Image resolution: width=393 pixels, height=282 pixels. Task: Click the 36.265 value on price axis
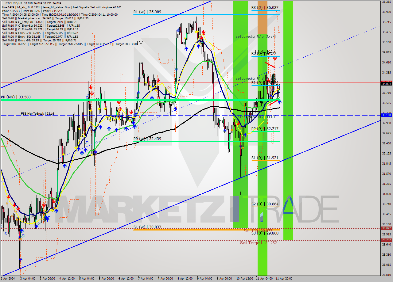click(x=386, y=2)
